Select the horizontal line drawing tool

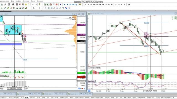(x=37, y=8)
